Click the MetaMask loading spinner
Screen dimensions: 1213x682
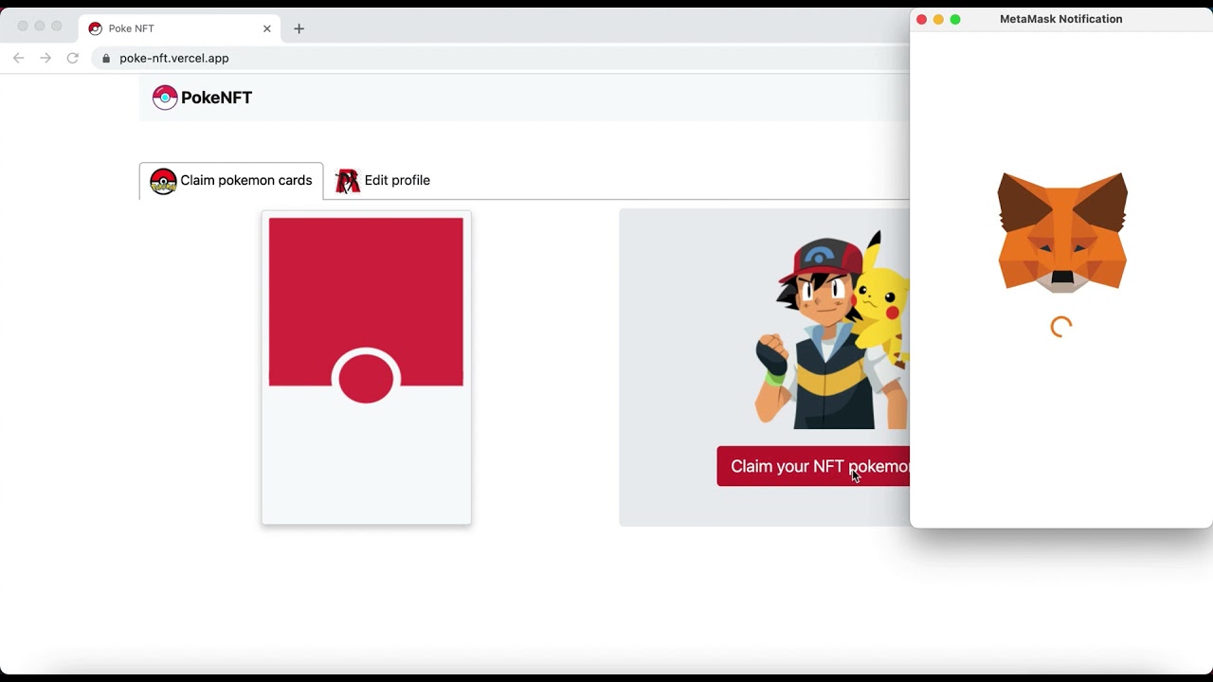[x=1061, y=327]
